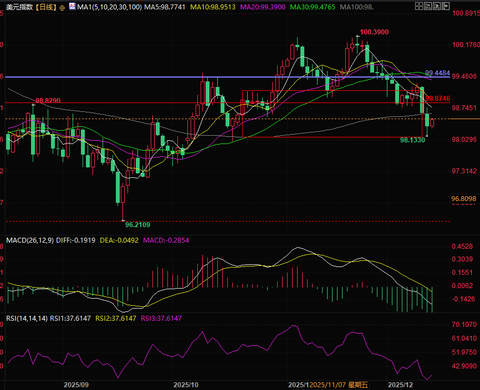
Task: Click the 98.1330 low price label
Action: (x=412, y=141)
